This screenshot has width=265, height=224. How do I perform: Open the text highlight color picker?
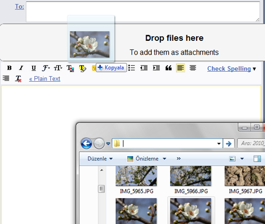[82, 68]
